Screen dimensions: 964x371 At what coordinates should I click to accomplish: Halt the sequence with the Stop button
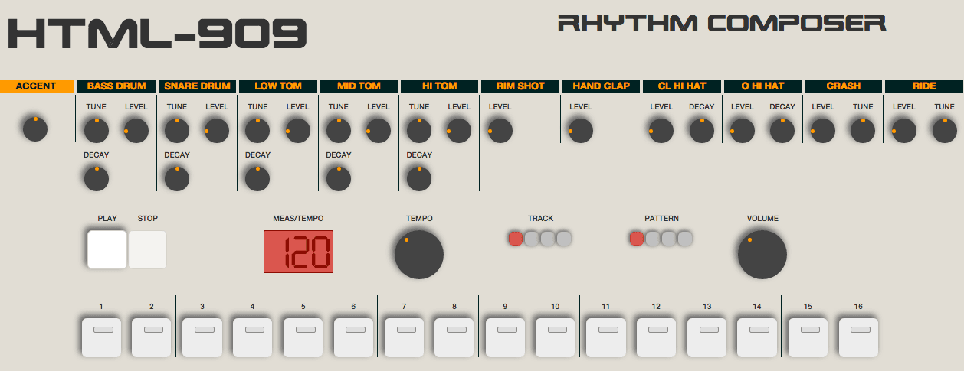pos(147,249)
